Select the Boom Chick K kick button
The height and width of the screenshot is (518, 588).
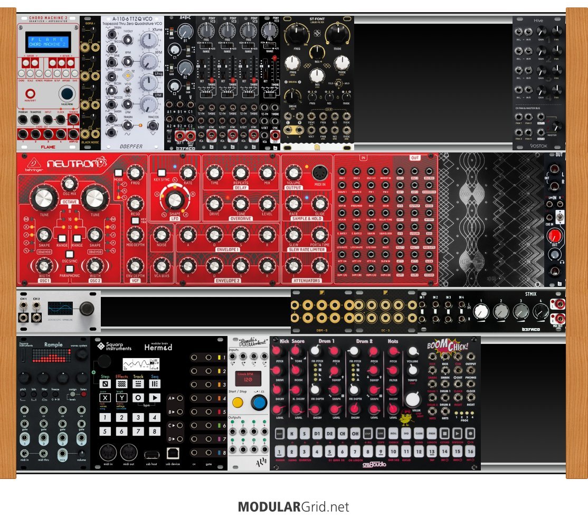[292, 434]
